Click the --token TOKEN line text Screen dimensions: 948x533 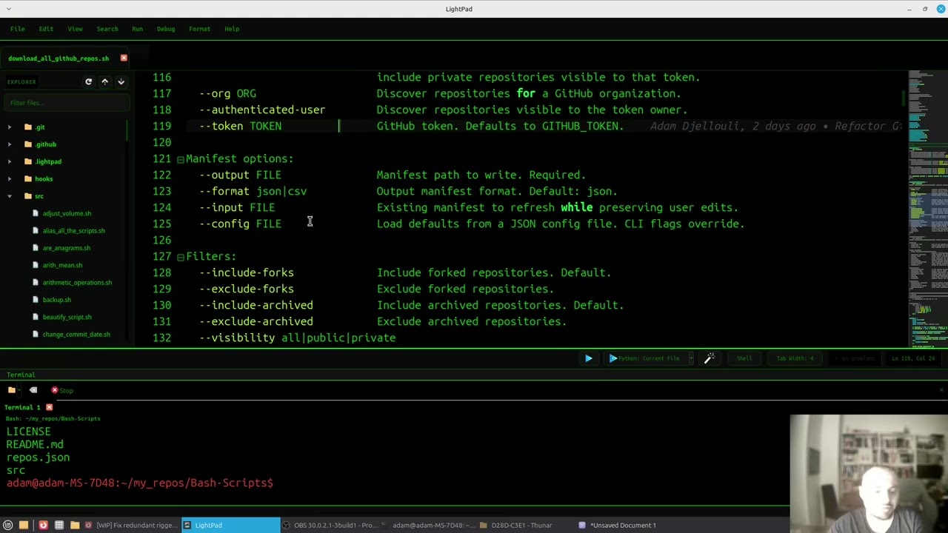pos(240,126)
